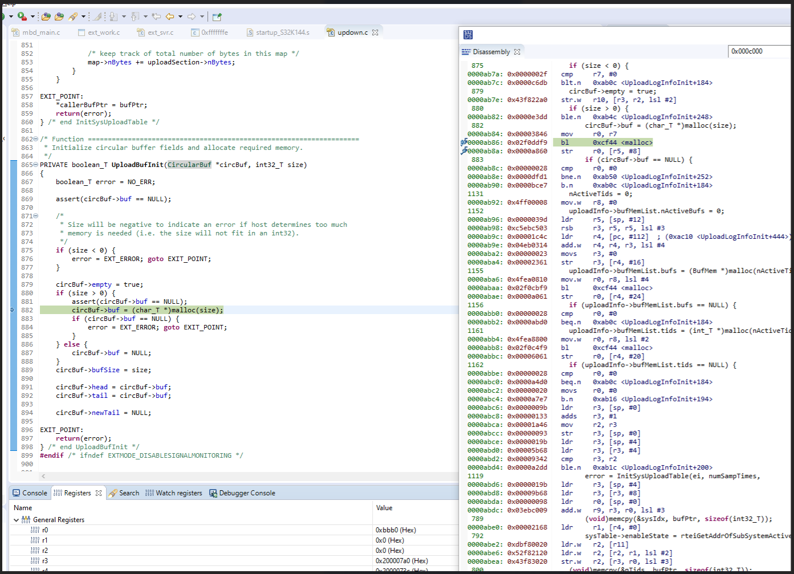Collapse the General Registers tree node
Screen dimensions: 794x574
point(16,519)
